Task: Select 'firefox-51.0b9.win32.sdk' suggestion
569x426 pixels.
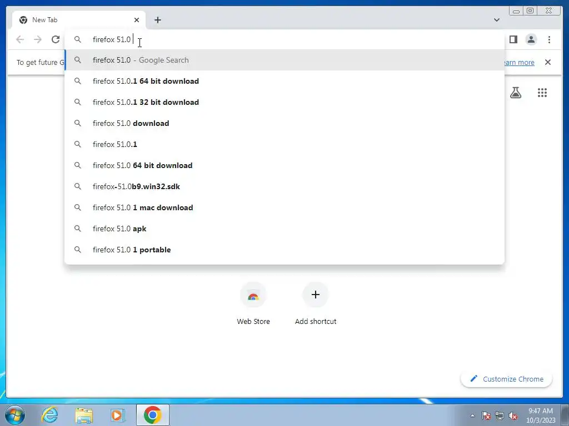Action: pyautogui.click(x=284, y=186)
